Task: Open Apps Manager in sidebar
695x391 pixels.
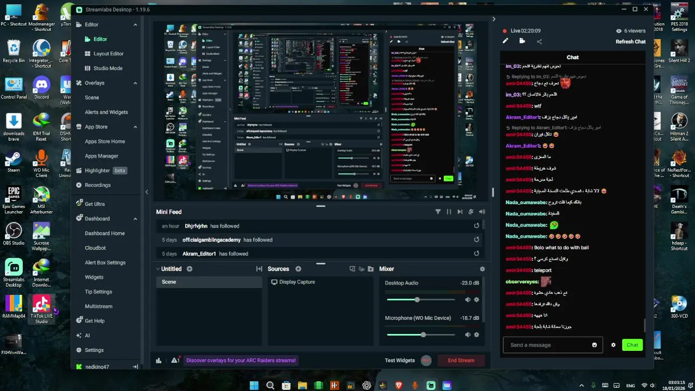Action: coord(102,156)
